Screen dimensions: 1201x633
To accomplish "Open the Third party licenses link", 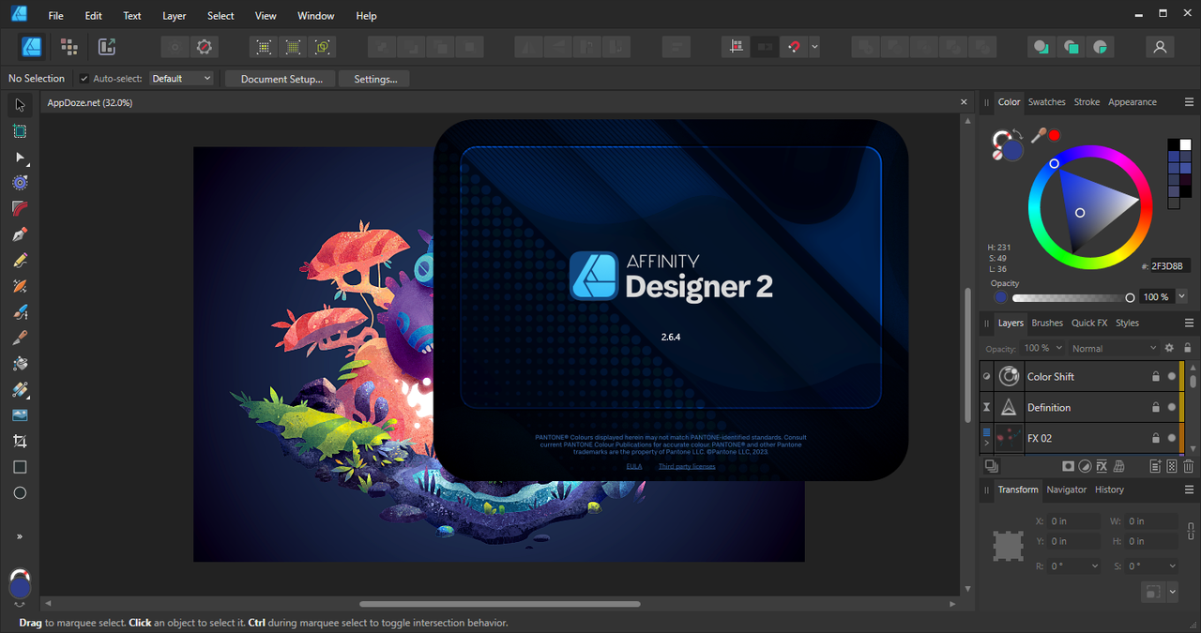I will pyautogui.click(x=687, y=466).
